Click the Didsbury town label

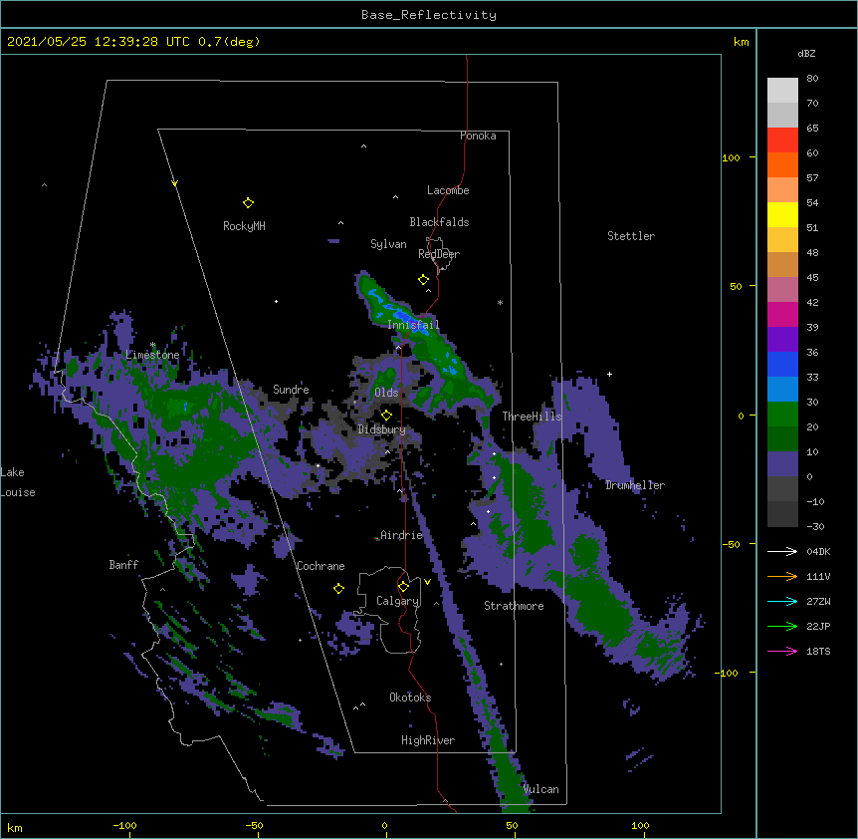coord(382,429)
